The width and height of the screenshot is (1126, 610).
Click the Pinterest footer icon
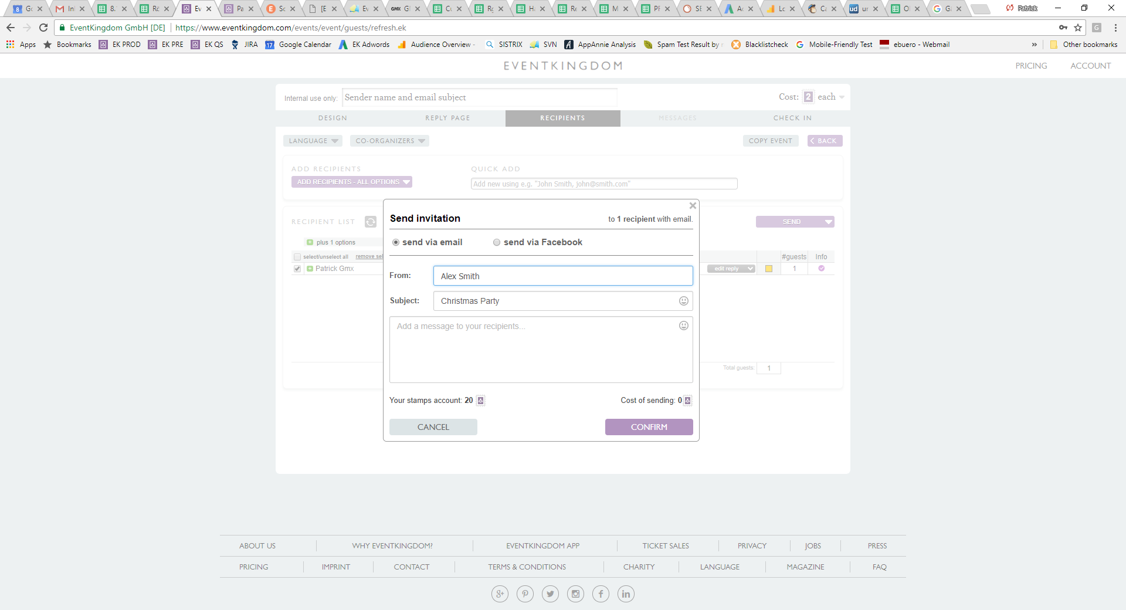pos(525,594)
